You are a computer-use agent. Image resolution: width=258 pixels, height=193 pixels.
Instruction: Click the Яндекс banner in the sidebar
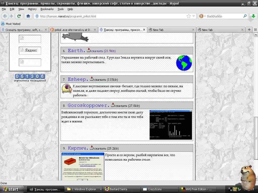tap(30, 50)
